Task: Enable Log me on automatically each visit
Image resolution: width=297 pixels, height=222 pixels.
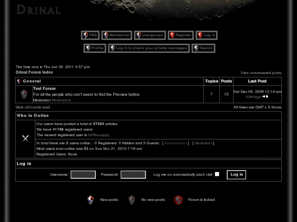Action: (x=217, y=174)
